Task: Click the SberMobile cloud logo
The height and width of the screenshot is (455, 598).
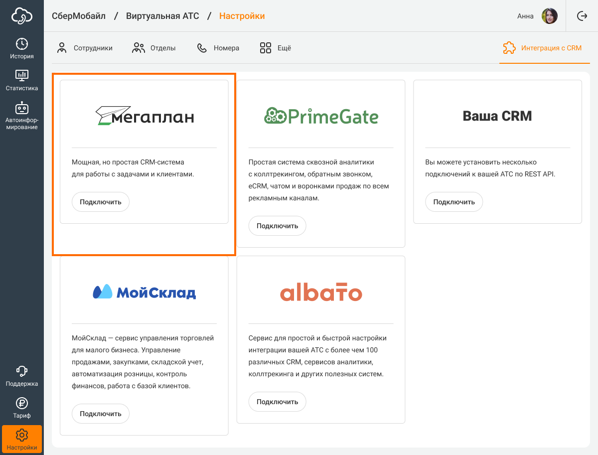Action: pos(22,16)
